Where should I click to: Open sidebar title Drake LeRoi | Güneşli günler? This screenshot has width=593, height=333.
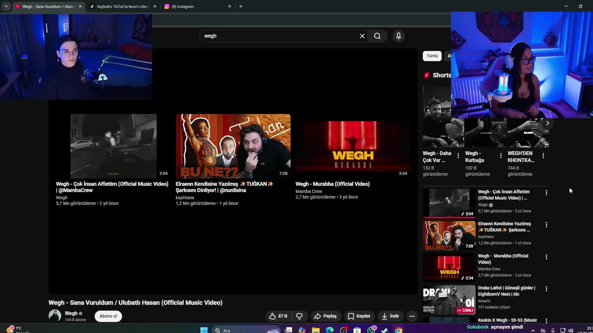pyautogui.click(x=506, y=291)
